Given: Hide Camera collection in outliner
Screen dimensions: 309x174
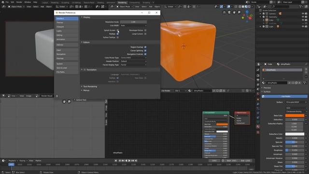Looking at the screenshot, I should click(303, 14).
